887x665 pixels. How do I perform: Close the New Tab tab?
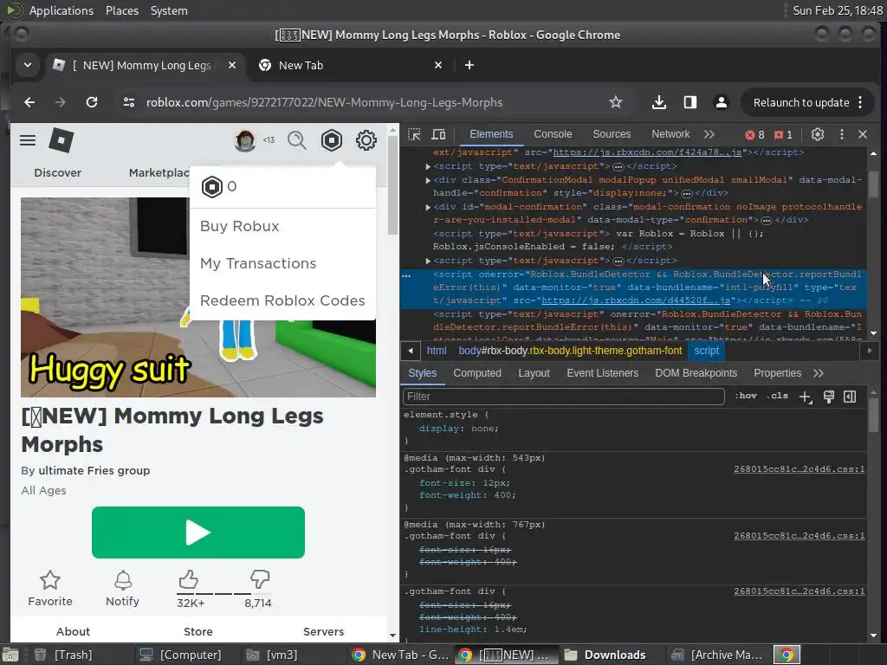tap(437, 65)
